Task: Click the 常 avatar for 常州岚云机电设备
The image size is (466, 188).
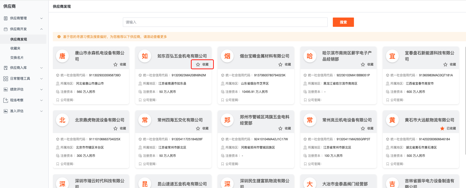Action: tap(310, 120)
